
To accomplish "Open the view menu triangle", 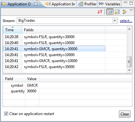I will point(131,10).
